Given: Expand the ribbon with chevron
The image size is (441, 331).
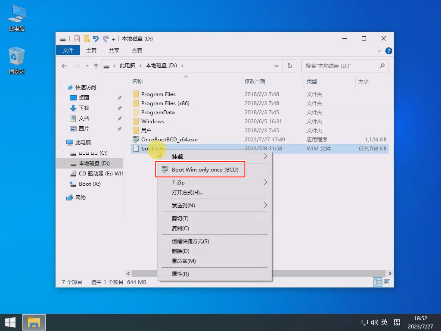Looking at the screenshot, I should [379, 51].
